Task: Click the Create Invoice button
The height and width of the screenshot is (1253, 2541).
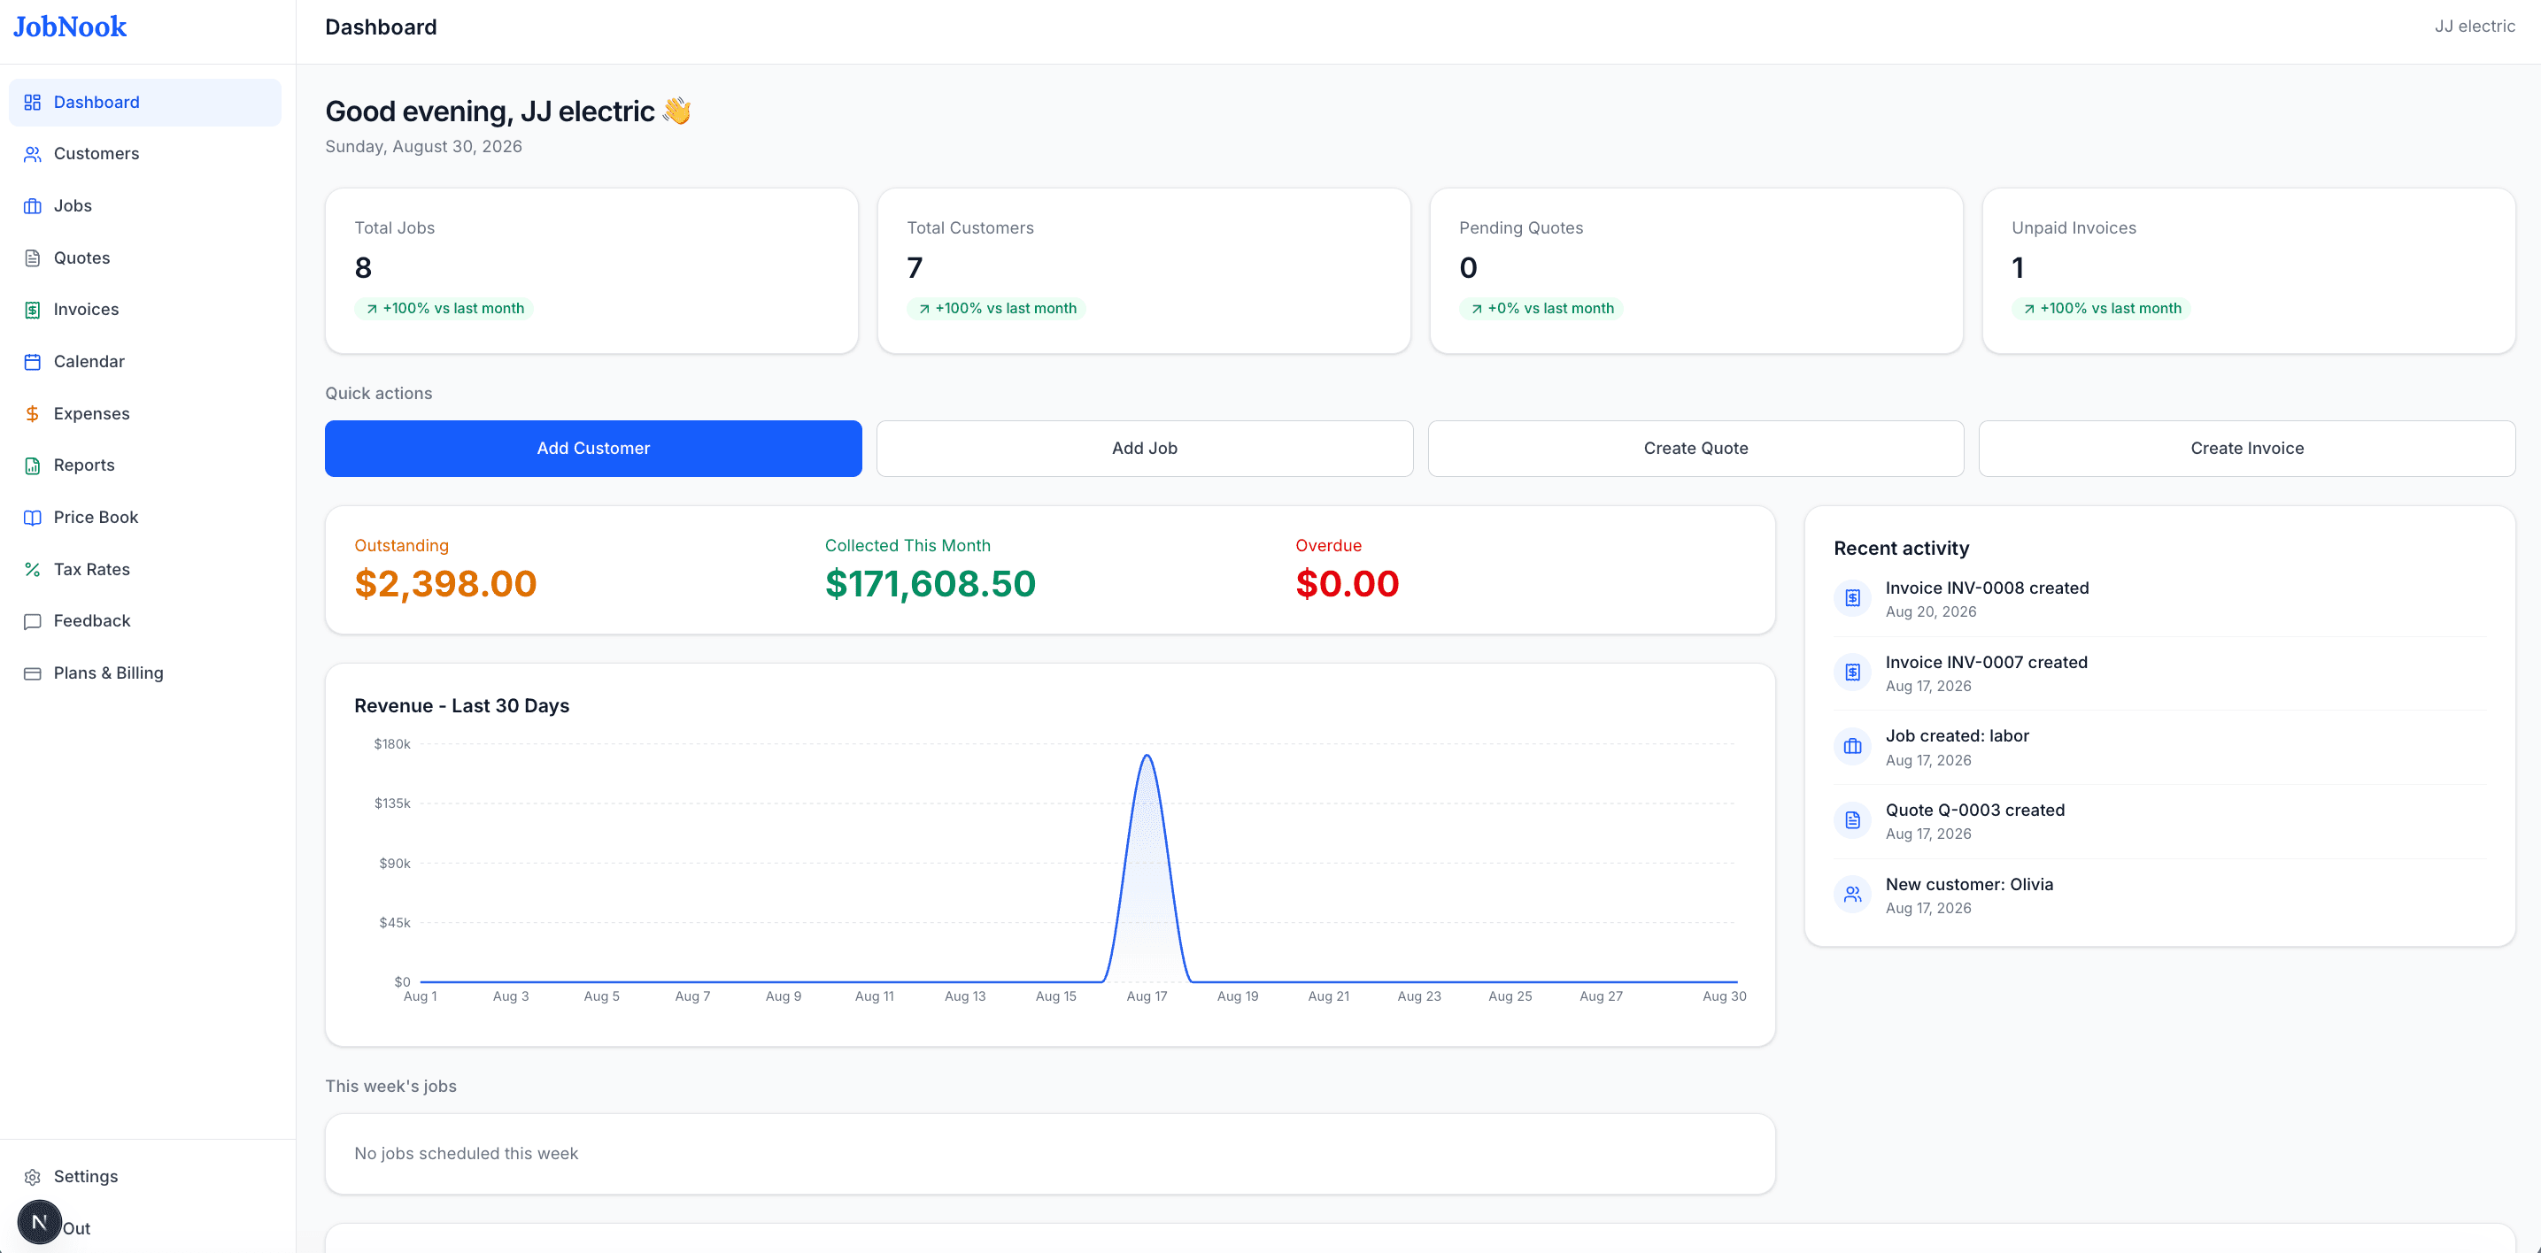Action: pyautogui.click(x=2247, y=449)
